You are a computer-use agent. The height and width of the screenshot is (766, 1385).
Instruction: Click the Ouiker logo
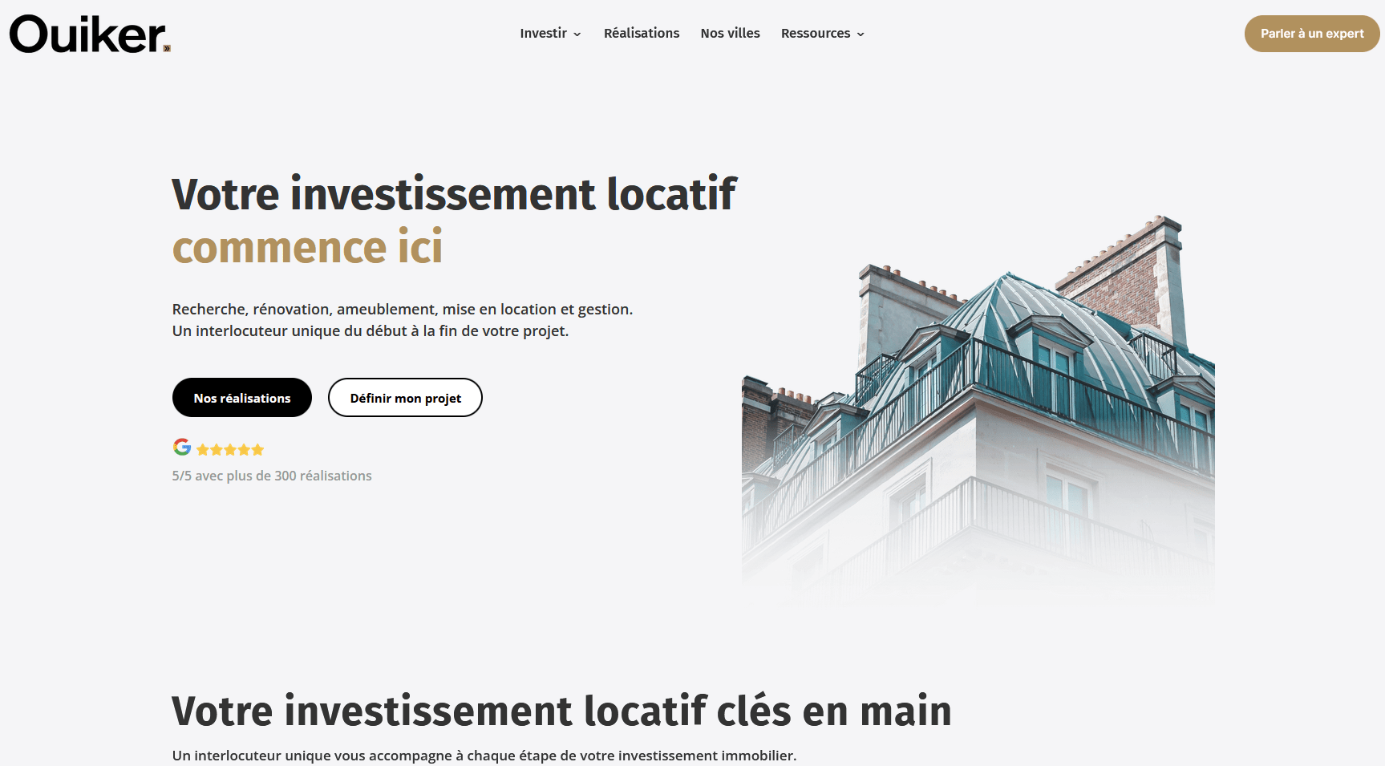(90, 34)
